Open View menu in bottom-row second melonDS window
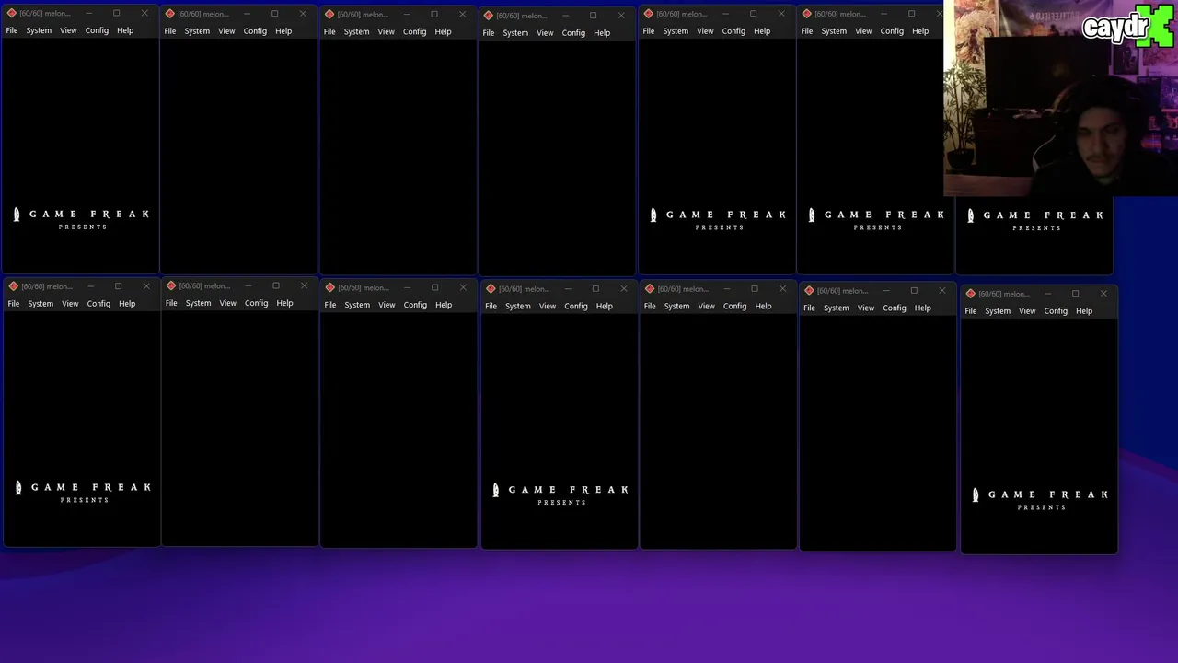1178x663 pixels. (x=227, y=303)
